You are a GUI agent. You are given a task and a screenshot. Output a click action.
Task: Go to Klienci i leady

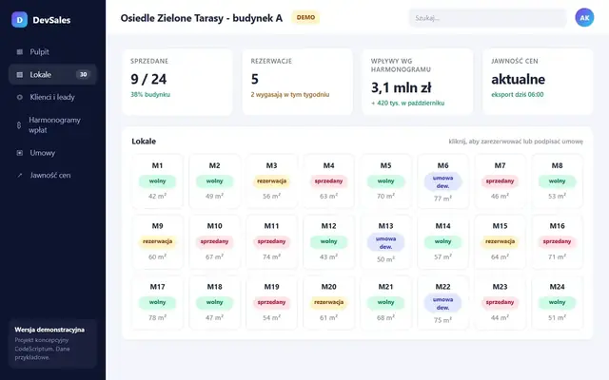coord(52,97)
